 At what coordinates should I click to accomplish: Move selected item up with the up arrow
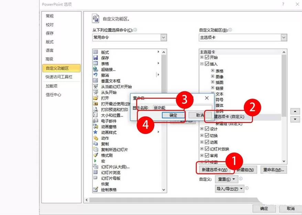click(295, 111)
